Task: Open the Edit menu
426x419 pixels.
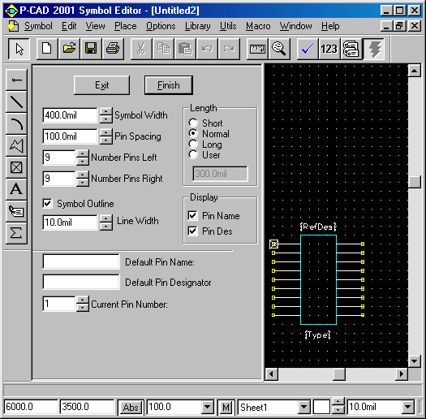Action: coord(69,26)
